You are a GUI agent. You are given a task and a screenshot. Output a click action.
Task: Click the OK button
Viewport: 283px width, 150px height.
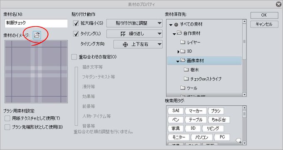click(264, 15)
